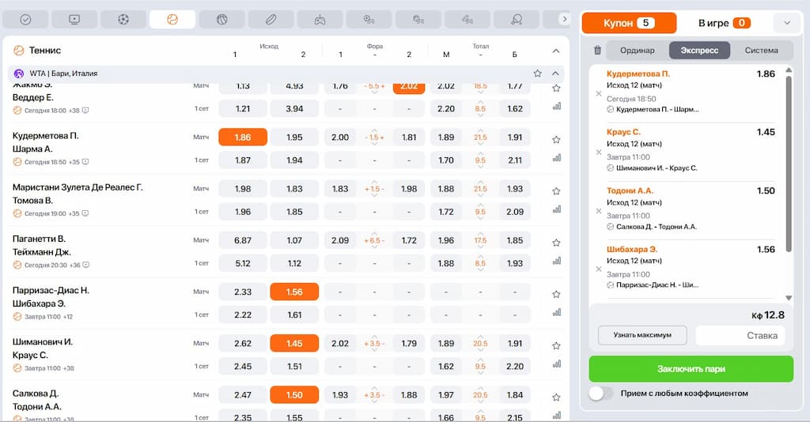
Task: Select 2.33 odds for Парризас-Диас Н.
Action: tap(243, 292)
